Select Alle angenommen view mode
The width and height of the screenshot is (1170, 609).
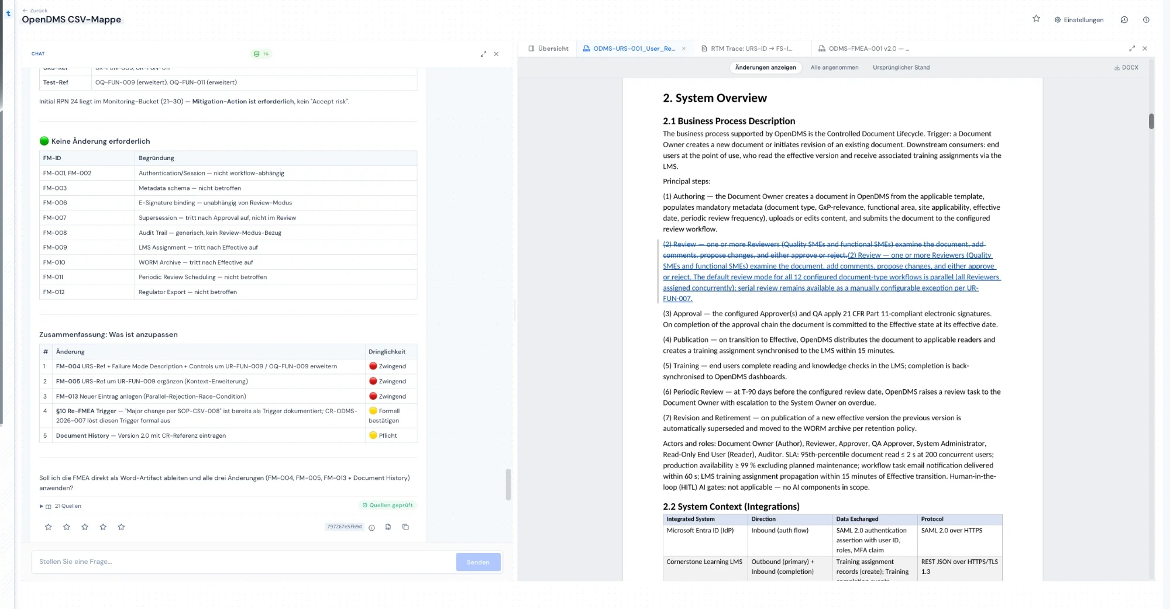point(834,68)
